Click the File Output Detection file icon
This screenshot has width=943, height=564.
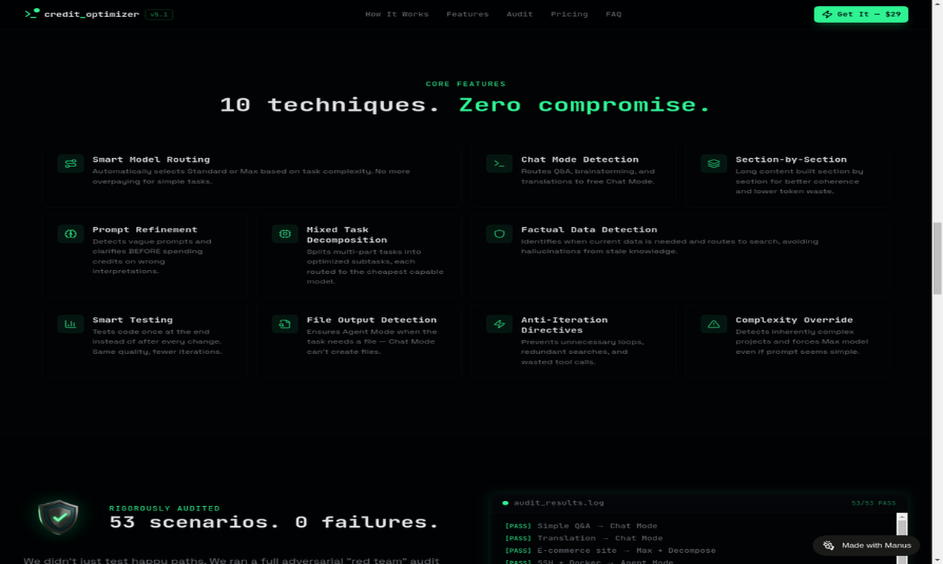pyautogui.click(x=284, y=324)
